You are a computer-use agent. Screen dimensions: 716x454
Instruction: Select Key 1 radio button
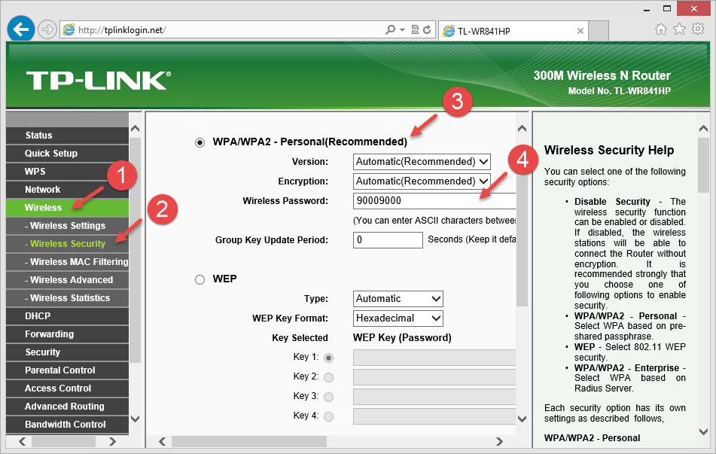tap(328, 358)
